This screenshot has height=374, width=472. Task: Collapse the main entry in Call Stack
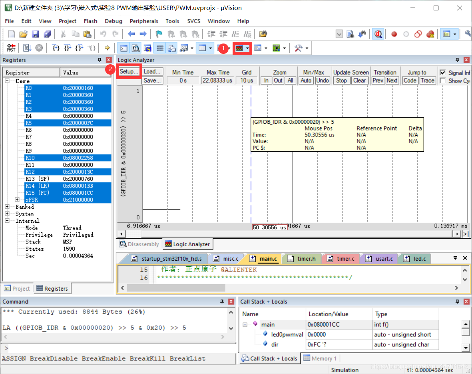tap(245, 325)
